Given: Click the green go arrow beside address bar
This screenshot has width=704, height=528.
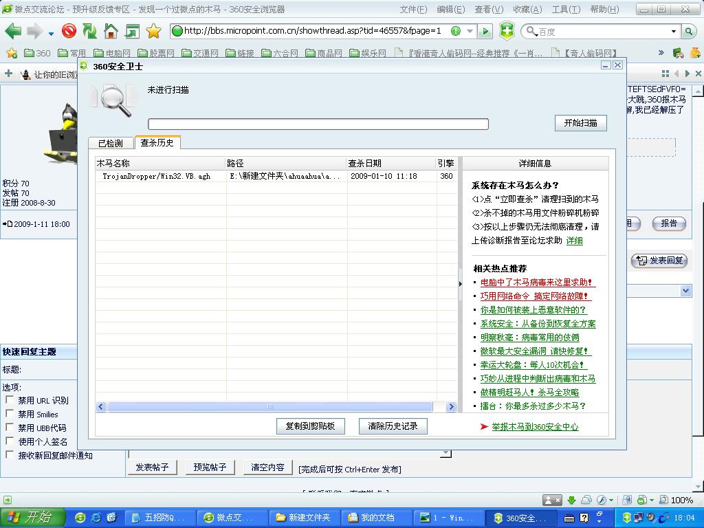Looking at the screenshot, I should (485, 32).
